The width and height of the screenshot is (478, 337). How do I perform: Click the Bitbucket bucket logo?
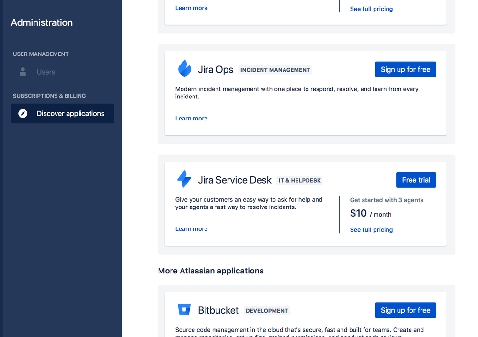click(184, 309)
